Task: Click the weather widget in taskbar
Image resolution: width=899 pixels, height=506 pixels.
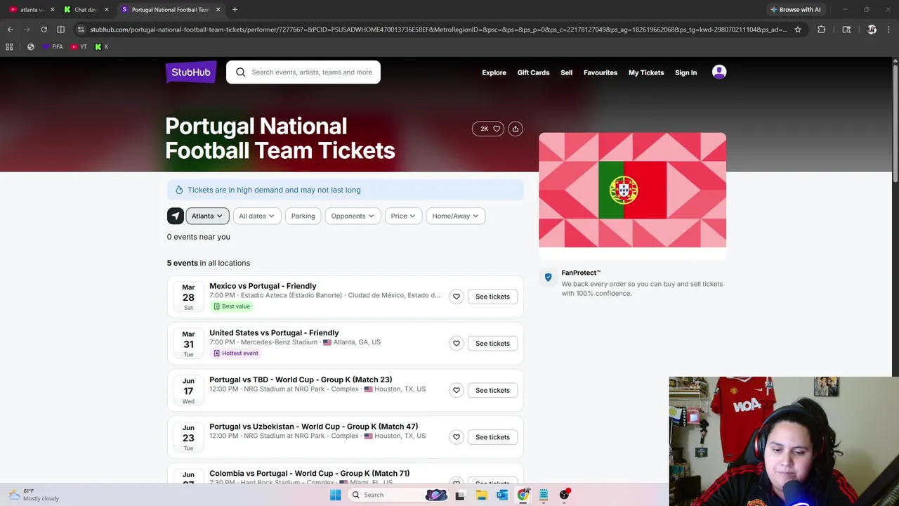Action: 32,495
